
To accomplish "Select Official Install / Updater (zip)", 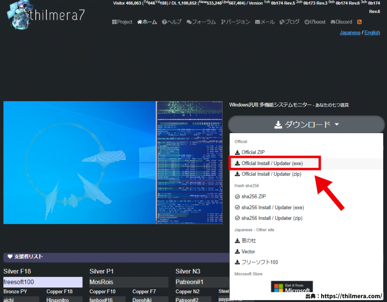I will (271, 174).
